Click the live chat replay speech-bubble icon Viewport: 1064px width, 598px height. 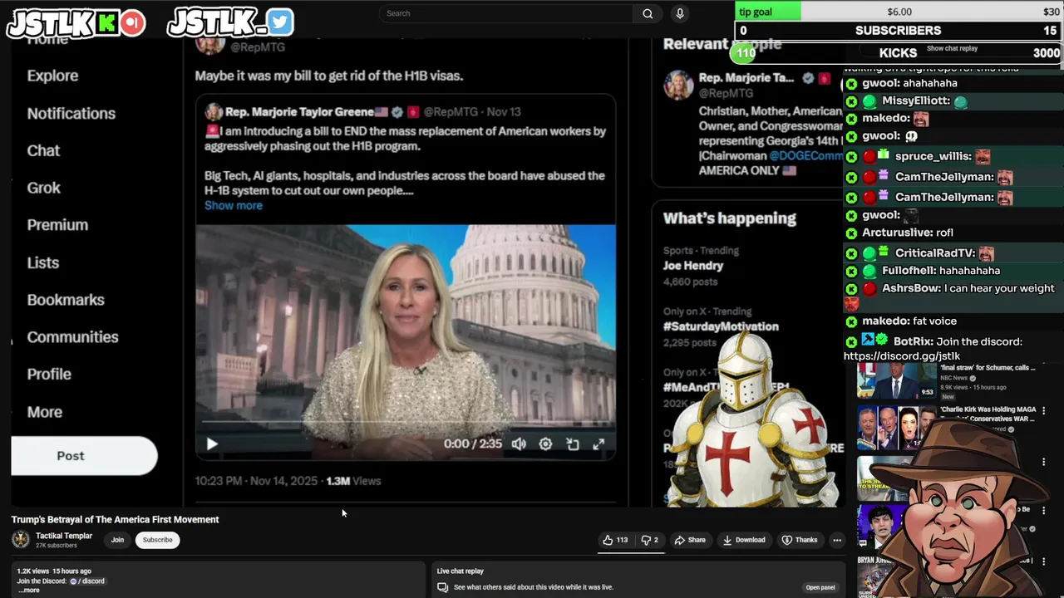(x=443, y=587)
